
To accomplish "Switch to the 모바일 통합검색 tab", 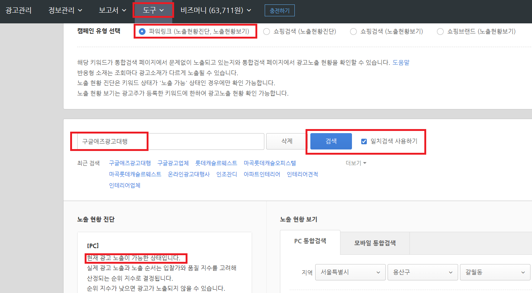I will [375, 243].
